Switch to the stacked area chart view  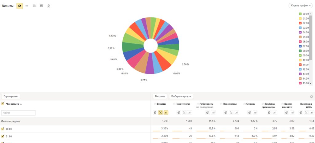pos(34,6)
